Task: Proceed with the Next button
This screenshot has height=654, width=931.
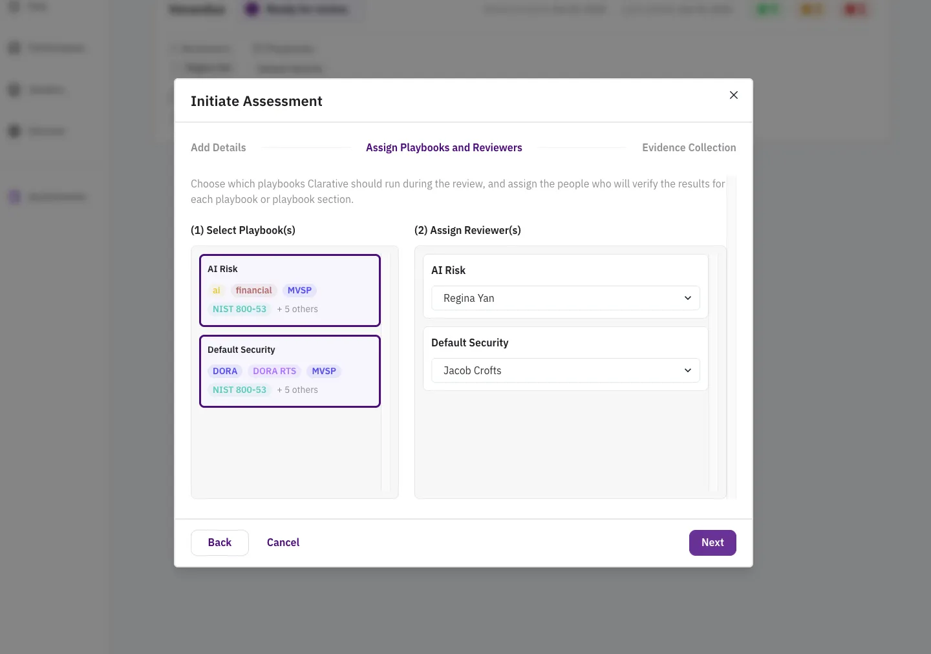Action: pyautogui.click(x=712, y=542)
